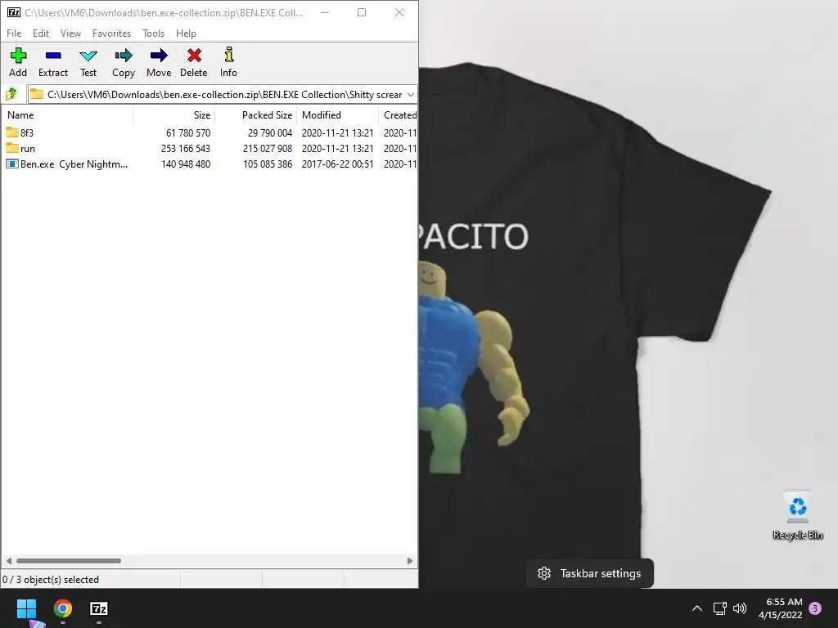Open the volume speaker tray icon
The width and height of the screenshot is (838, 628).
tap(740, 608)
